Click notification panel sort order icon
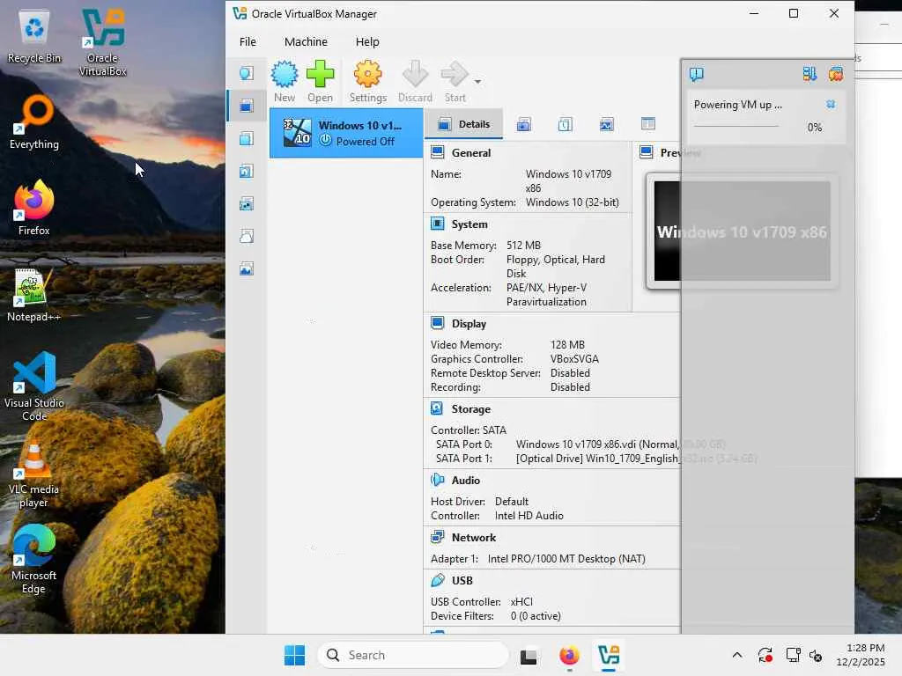The height and width of the screenshot is (676, 902). [x=810, y=74]
